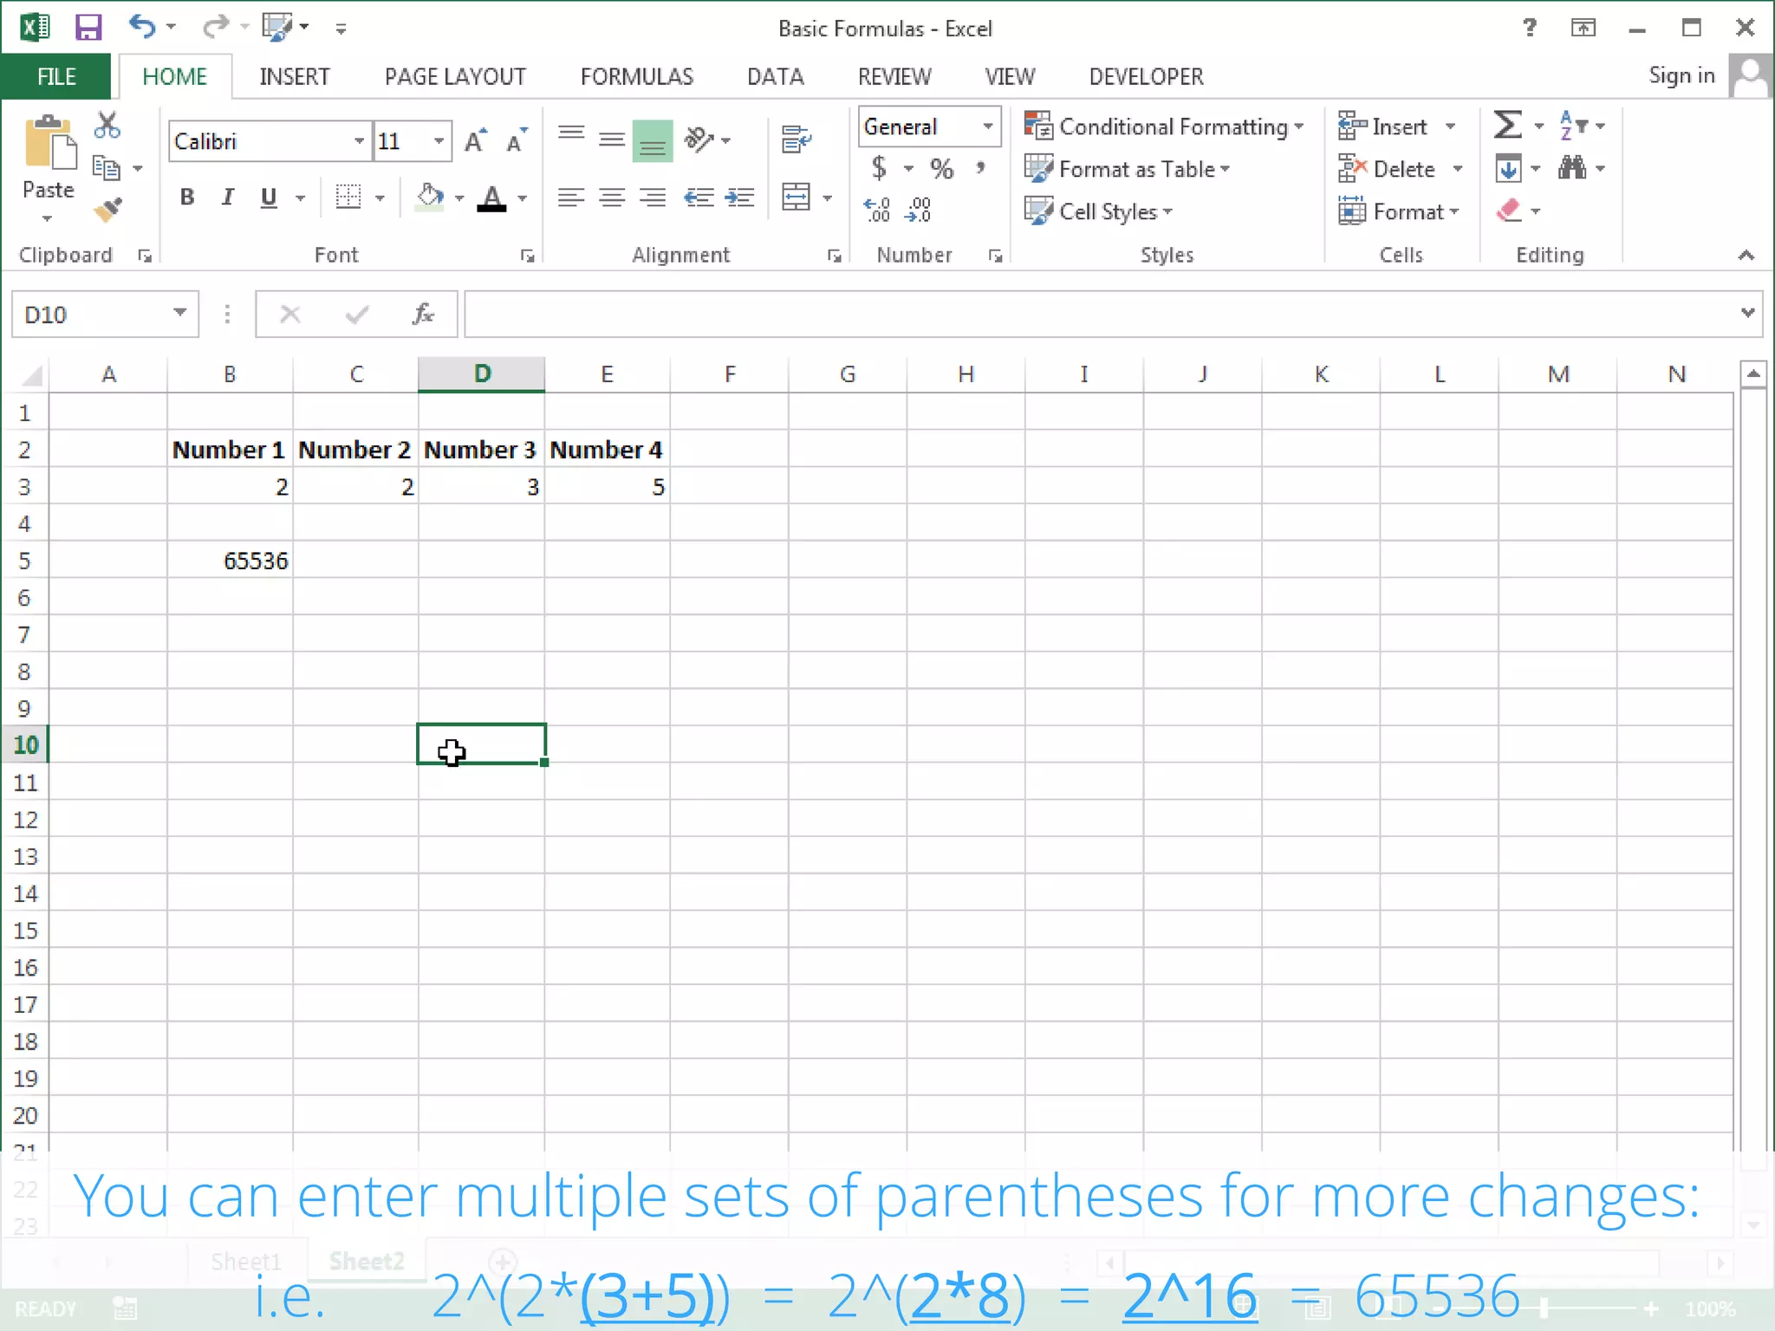Click the Wrap Text icon
The image size is (1775, 1331).
(x=796, y=139)
